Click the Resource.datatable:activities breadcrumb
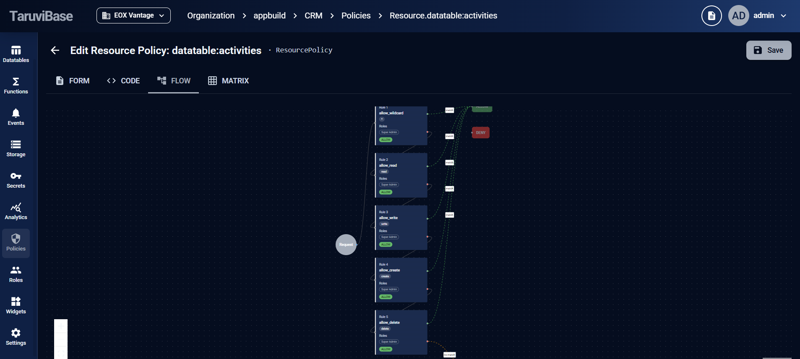The height and width of the screenshot is (359, 800). (443, 15)
